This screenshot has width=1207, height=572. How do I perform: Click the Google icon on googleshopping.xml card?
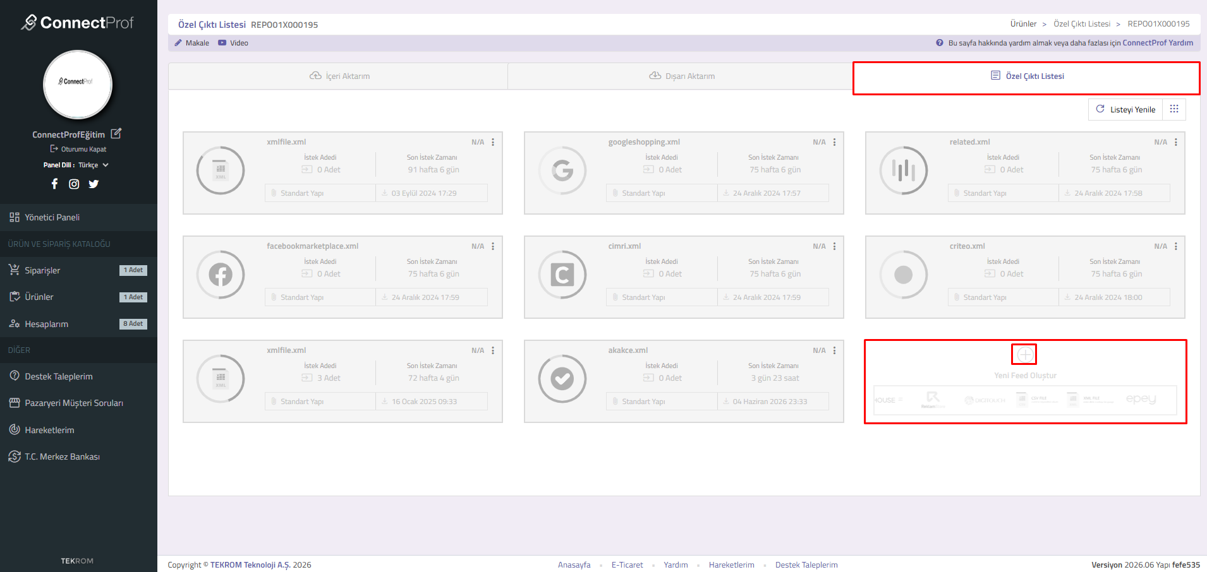562,170
